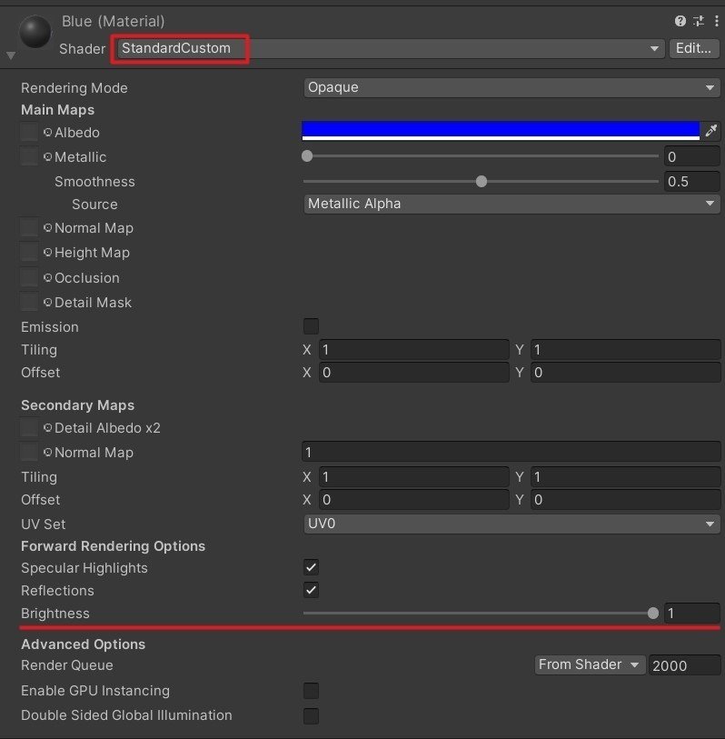Click Main Maps Offset X field
Image resolution: width=725 pixels, height=739 pixels.
click(x=413, y=373)
